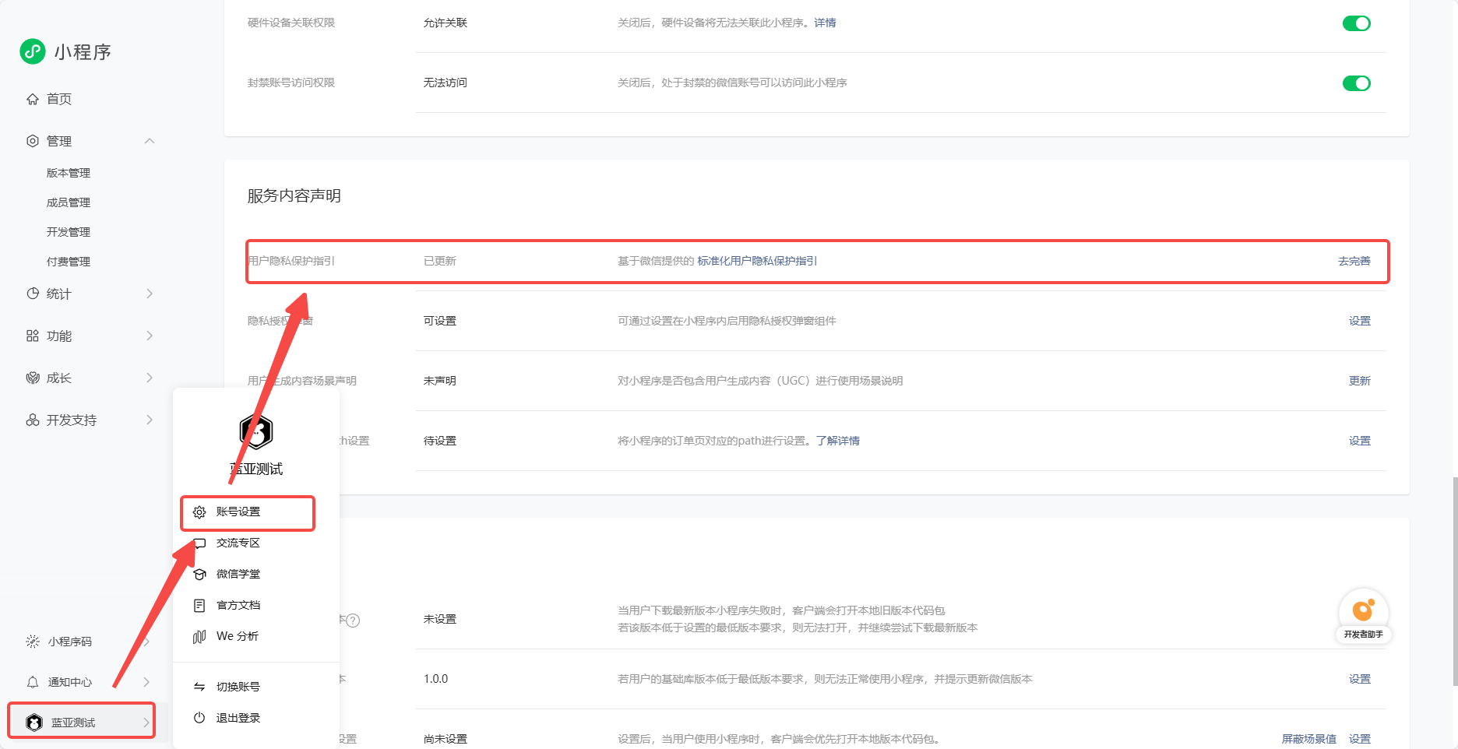This screenshot has height=749, width=1458.
Task: Toggle off 硬件设备关联权限 switch
Action: coord(1356,23)
